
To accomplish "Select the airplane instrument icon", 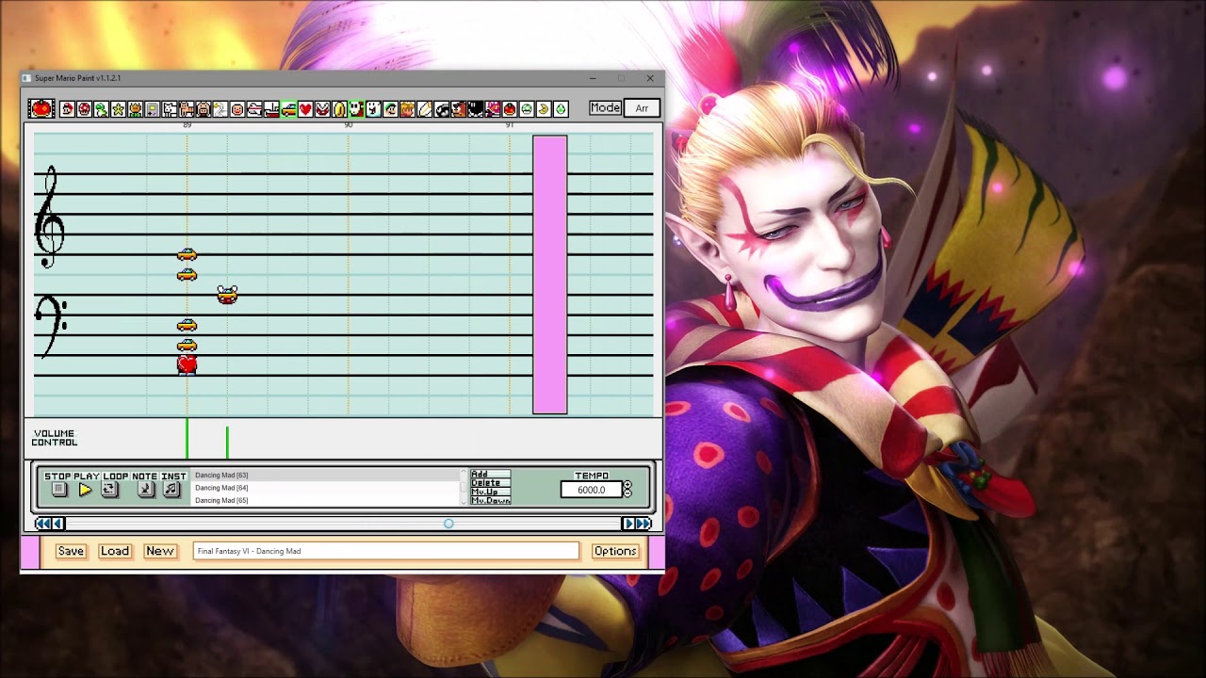I will coord(253,109).
